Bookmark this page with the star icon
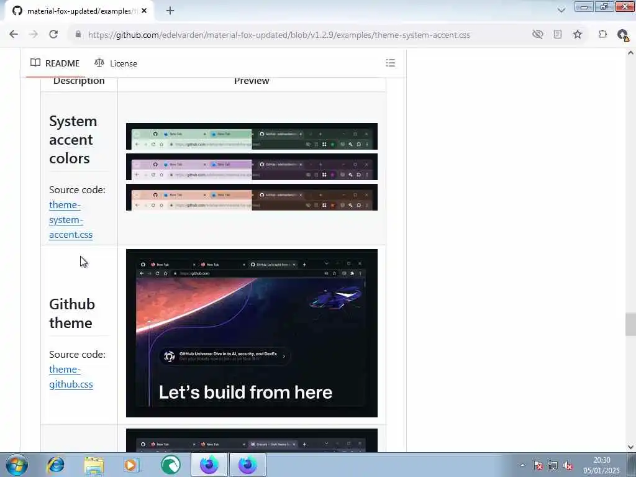This screenshot has width=636, height=477. coord(578,35)
